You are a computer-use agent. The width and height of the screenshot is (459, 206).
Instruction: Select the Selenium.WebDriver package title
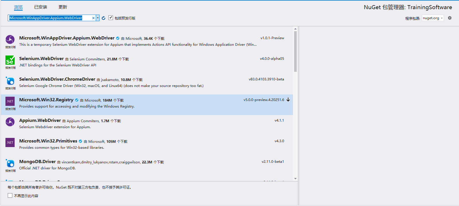(42, 59)
